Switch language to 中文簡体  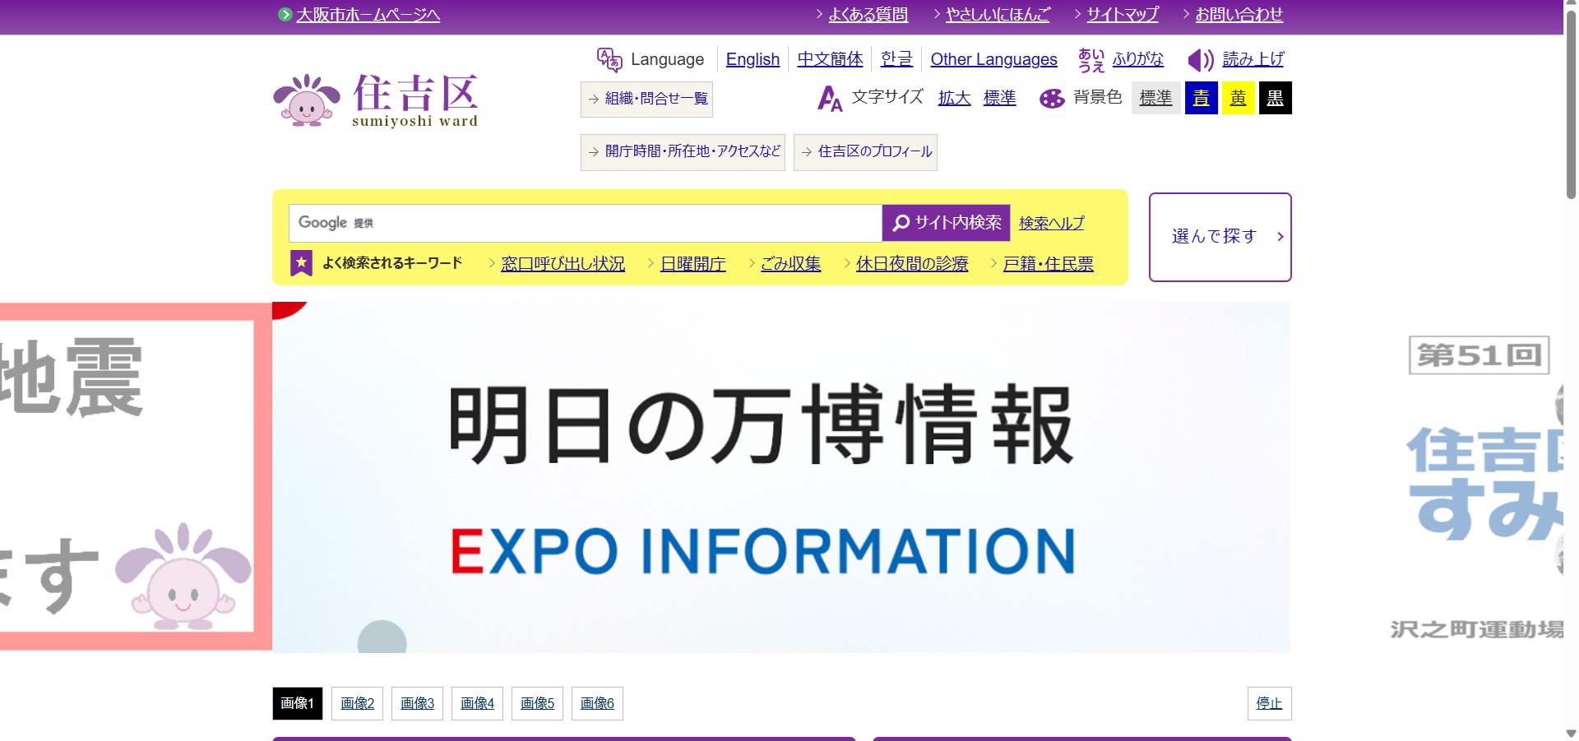click(830, 59)
